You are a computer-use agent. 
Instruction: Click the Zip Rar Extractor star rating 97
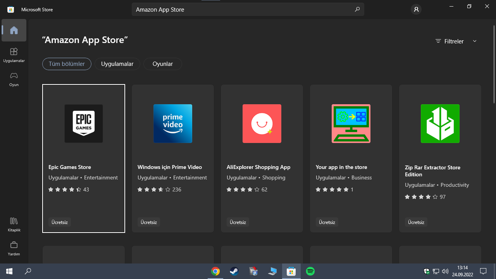pos(425,197)
